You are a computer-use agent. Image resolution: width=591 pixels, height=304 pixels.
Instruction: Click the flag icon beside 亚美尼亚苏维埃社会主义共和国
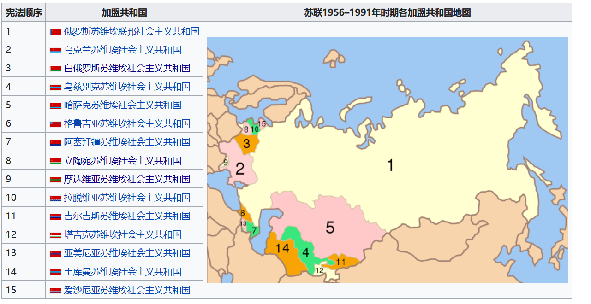(55, 253)
